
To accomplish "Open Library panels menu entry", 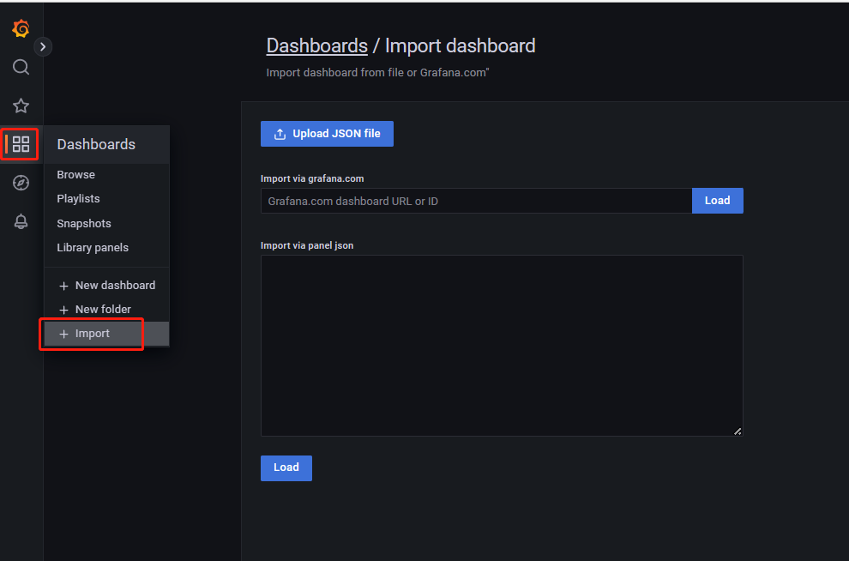I will pyautogui.click(x=93, y=247).
